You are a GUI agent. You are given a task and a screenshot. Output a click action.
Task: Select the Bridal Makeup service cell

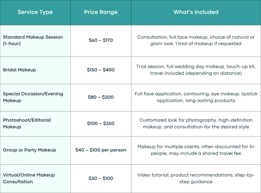(35, 70)
